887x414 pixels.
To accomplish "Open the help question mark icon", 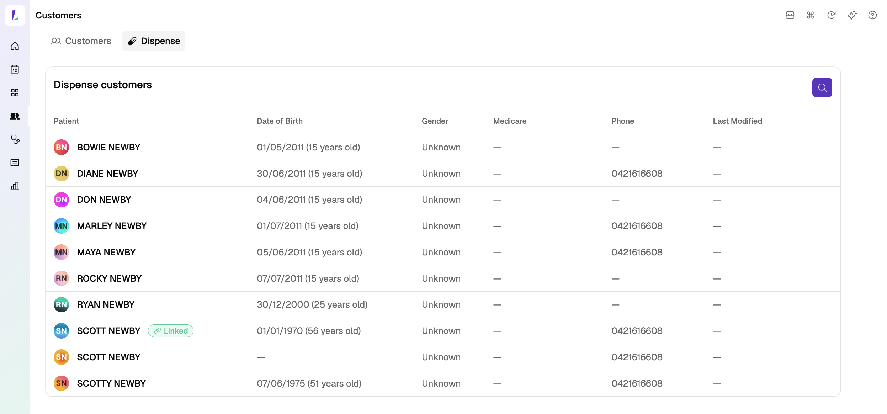I will tap(872, 15).
